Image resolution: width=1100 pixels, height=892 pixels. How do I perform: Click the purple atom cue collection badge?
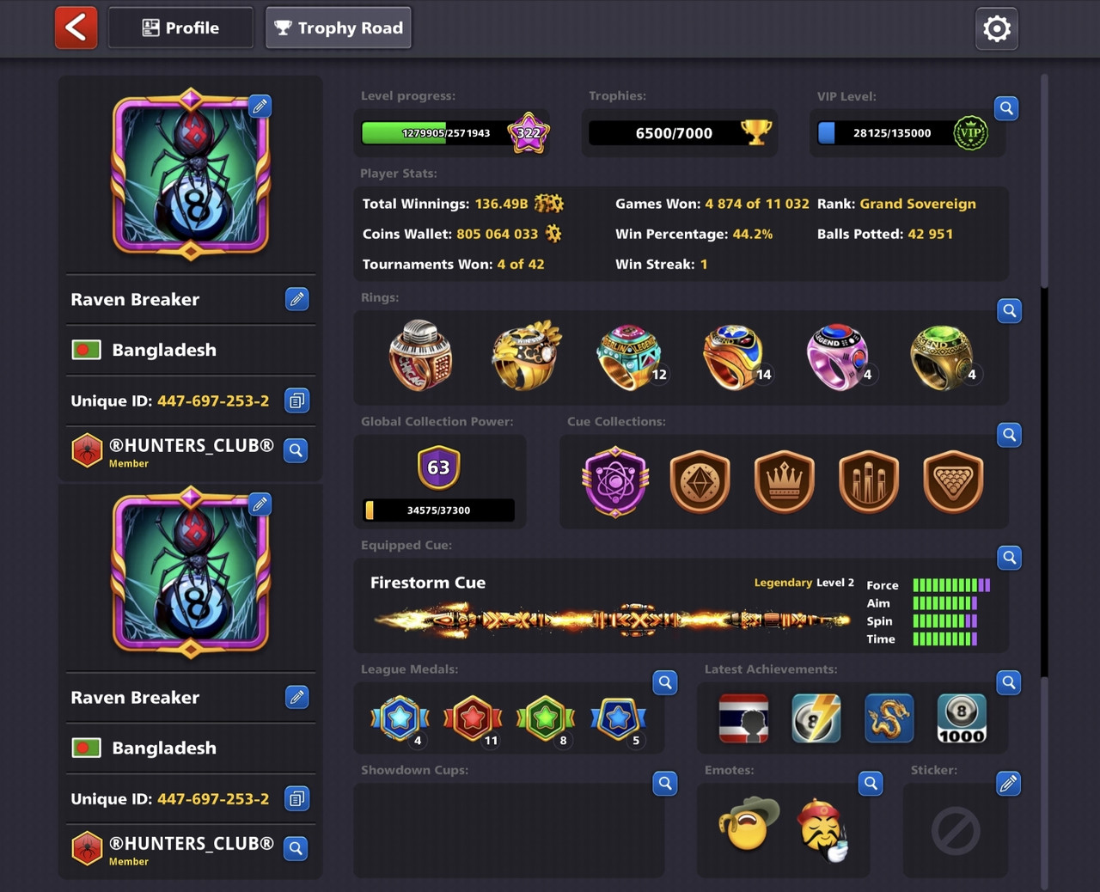pos(615,481)
